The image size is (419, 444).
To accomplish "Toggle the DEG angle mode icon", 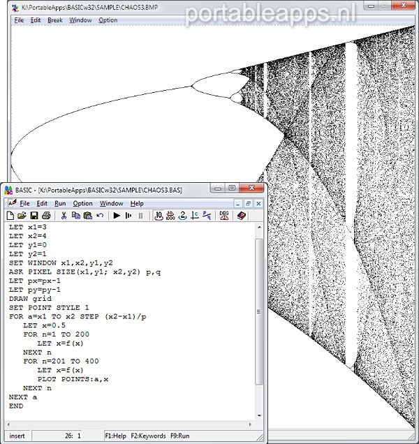I will click(x=224, y=216).
